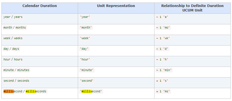Click the 'minute' unit representation code
This screenshot has width=232, height=101.
[87, 70]
